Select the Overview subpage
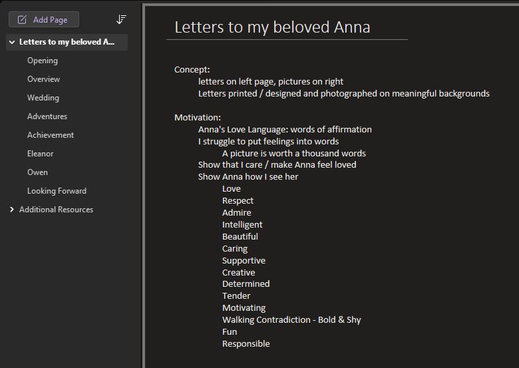Viewport: 519px width, 368px height. coord(43,79)
